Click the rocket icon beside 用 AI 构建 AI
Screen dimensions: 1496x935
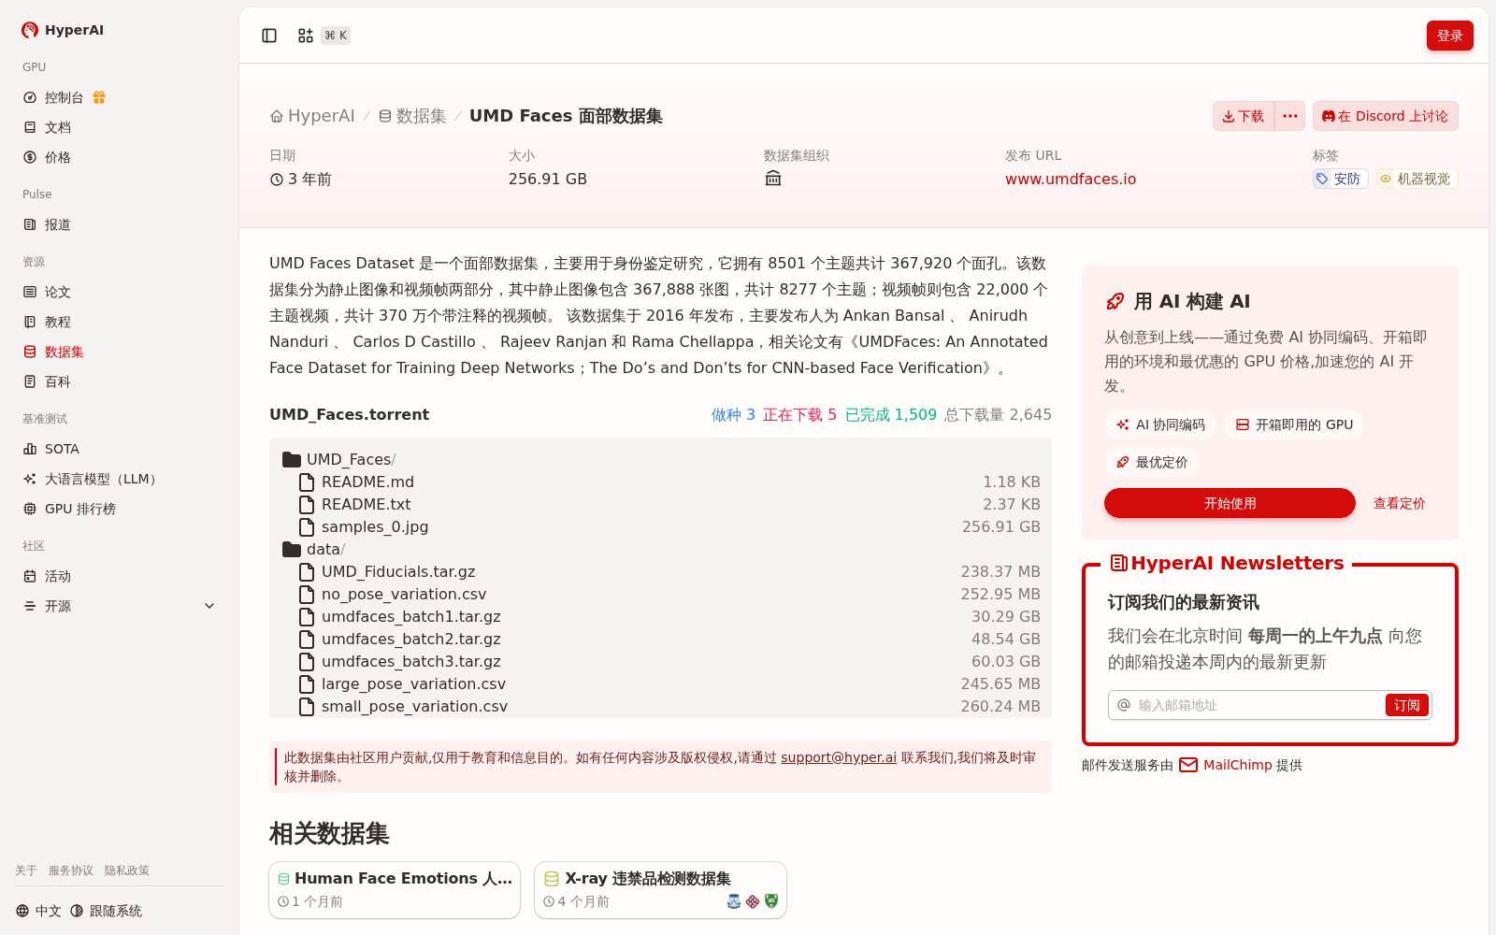1115,301
